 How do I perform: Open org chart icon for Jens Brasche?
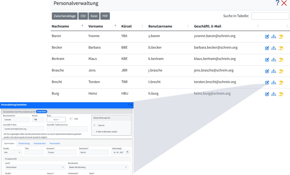(x=274, y=71)
